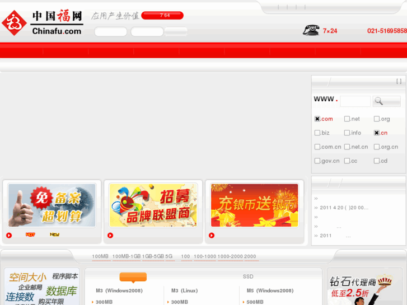Check the .com.cn domain checkbox
This screenshot has height=305, width=407.
(x=317, y=147)
